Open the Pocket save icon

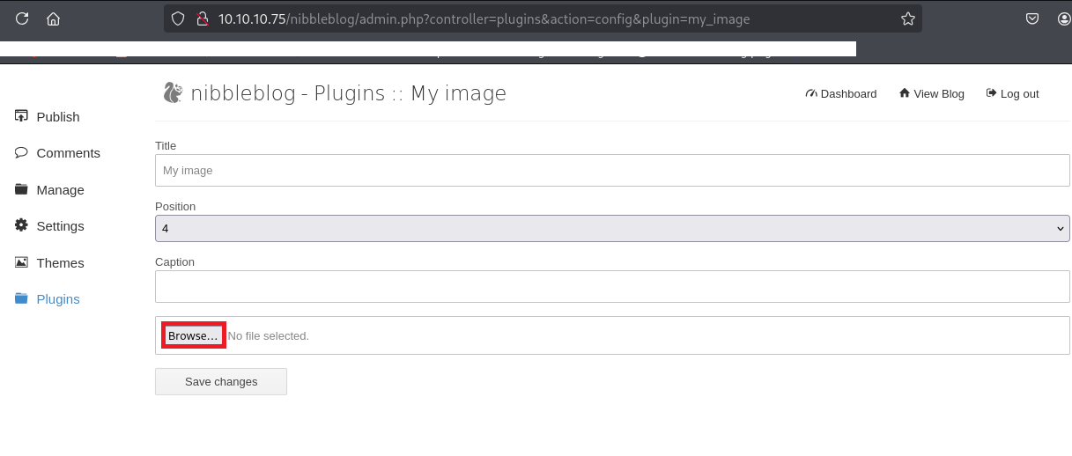[1032, 18]
